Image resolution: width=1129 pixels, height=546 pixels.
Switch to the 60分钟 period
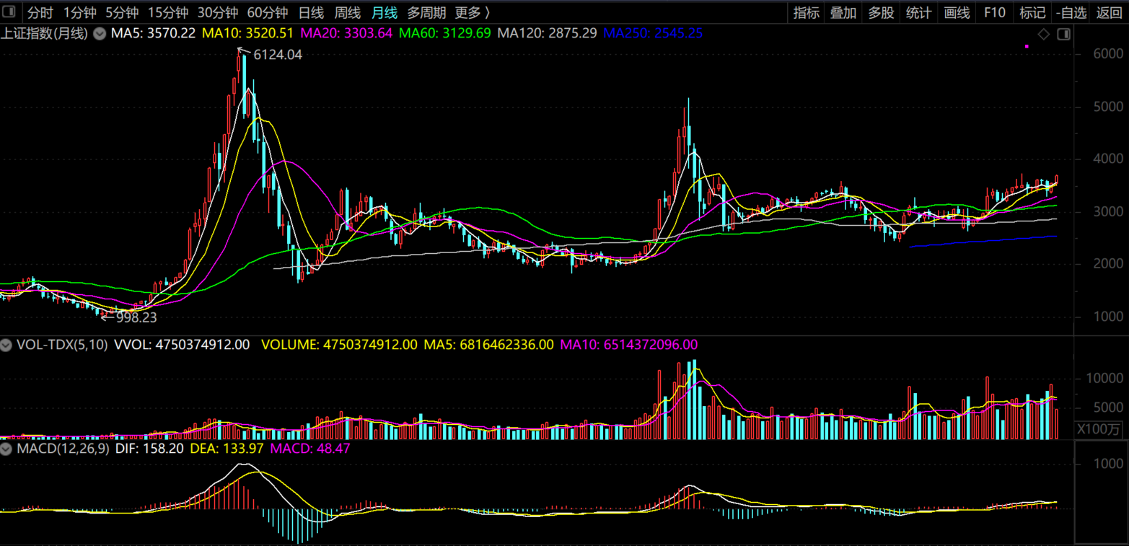[267, 12]
